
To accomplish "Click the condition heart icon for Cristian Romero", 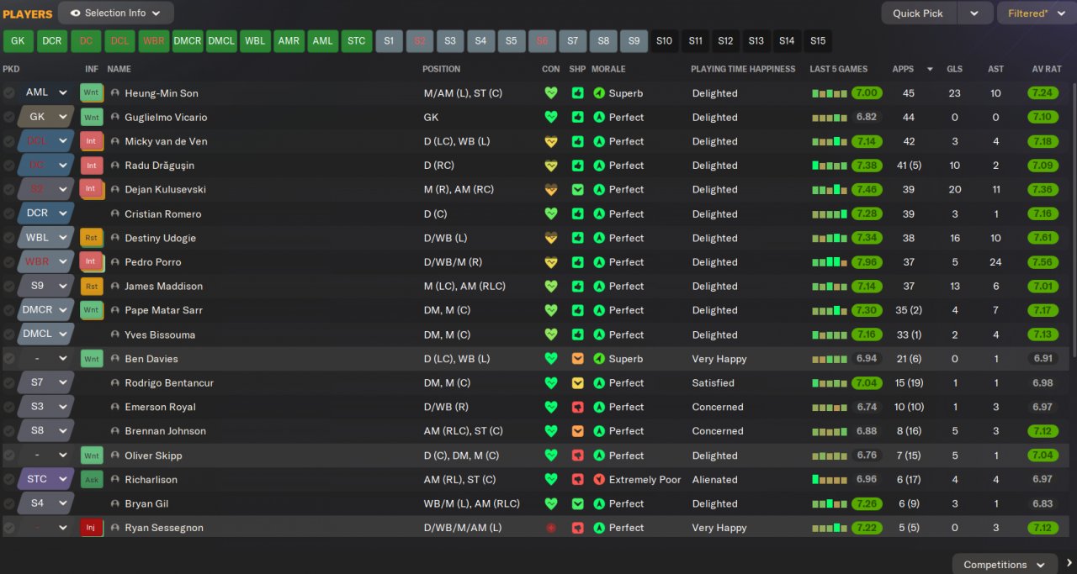I will pyautogui.click(x=551, y=213).
